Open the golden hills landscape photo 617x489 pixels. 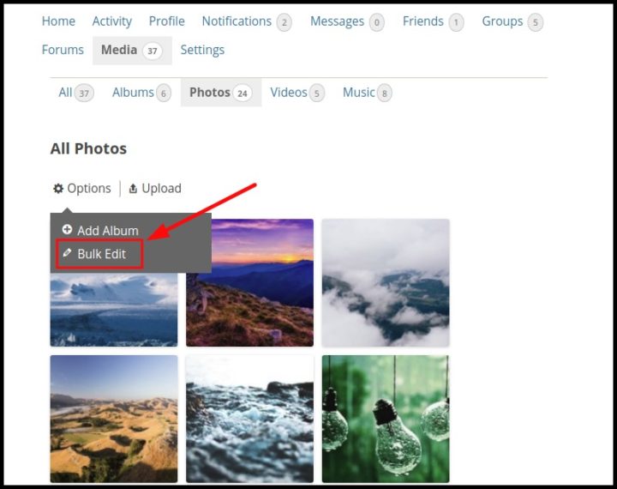pyautogui.click(x=114, y=419)
